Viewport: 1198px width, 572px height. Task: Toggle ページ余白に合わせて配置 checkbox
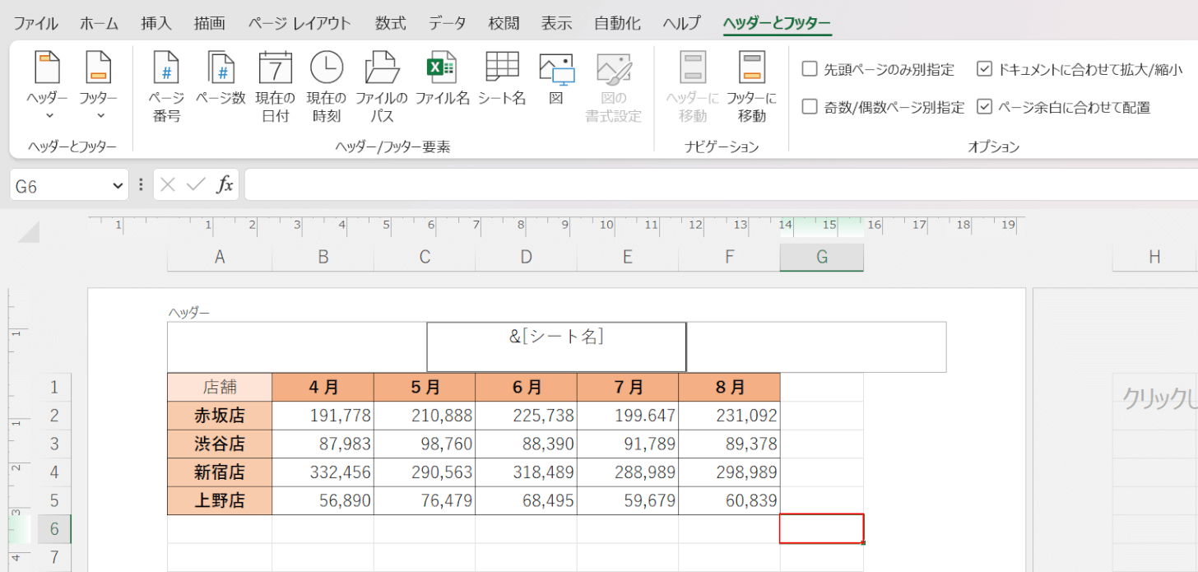pos(984,107)
